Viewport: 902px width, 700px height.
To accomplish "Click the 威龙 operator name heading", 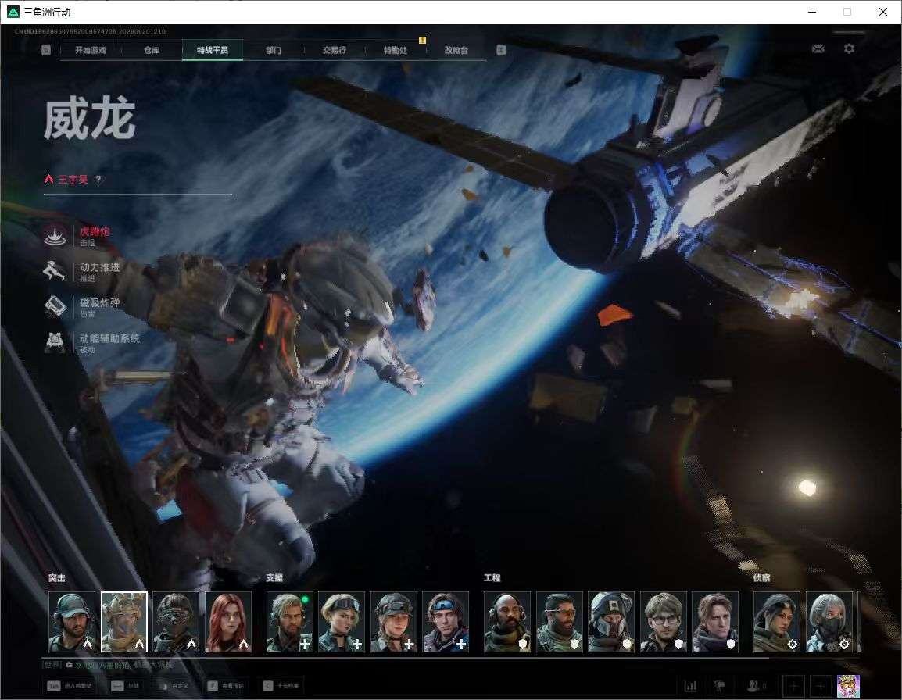I will [90, 119].
